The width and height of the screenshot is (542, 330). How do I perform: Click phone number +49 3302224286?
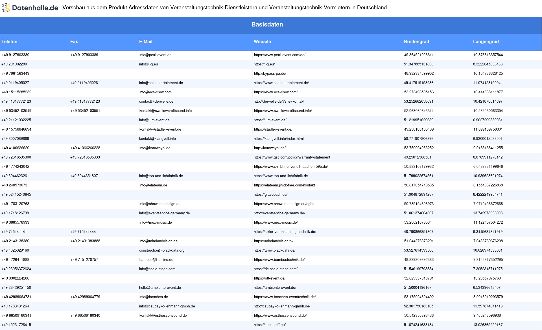click(16, 278)
